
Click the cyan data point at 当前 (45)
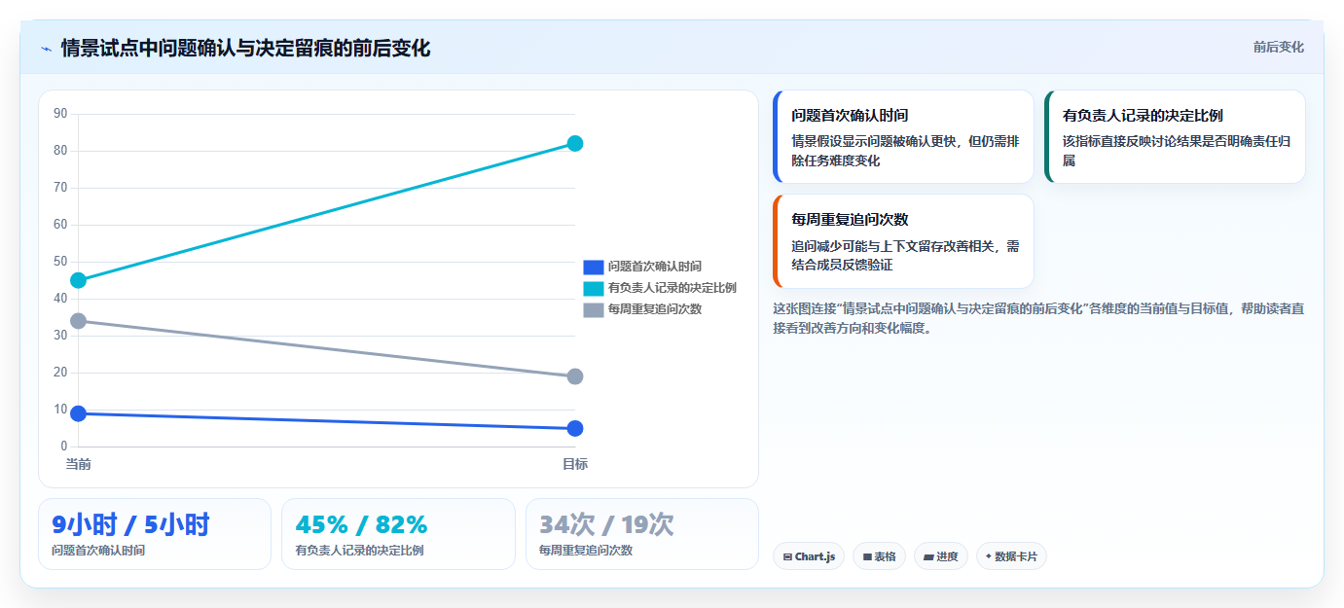pyautogui.click(x=79, y=280)
